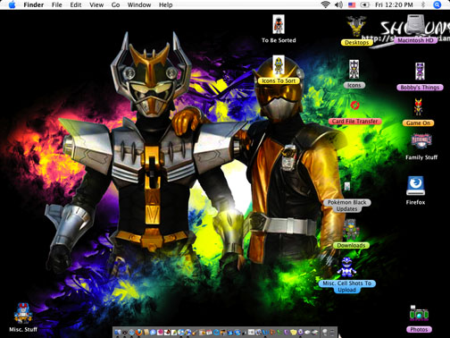Open the Window menu
Image resolution: width=450 pixels, height=338 pixels.
(x=139, y=4)
